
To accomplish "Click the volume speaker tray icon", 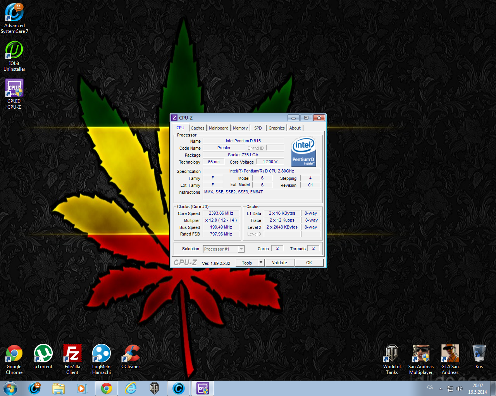I will [x=460, y=388].
